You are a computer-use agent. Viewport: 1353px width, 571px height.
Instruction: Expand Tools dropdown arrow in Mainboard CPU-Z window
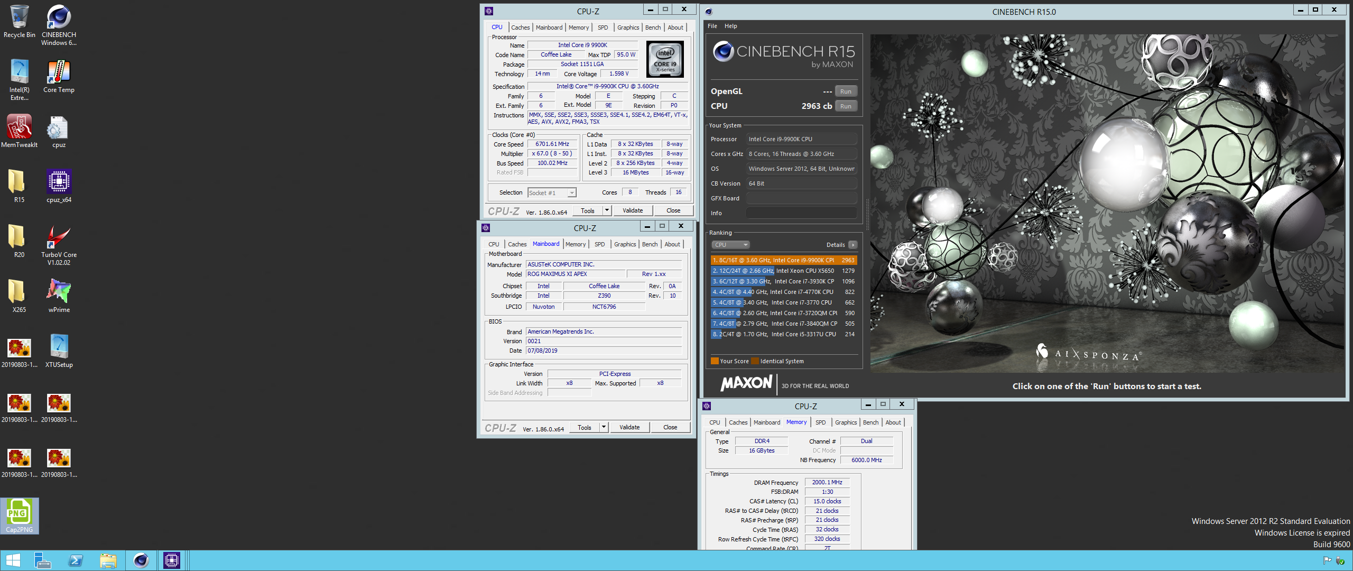604,427
